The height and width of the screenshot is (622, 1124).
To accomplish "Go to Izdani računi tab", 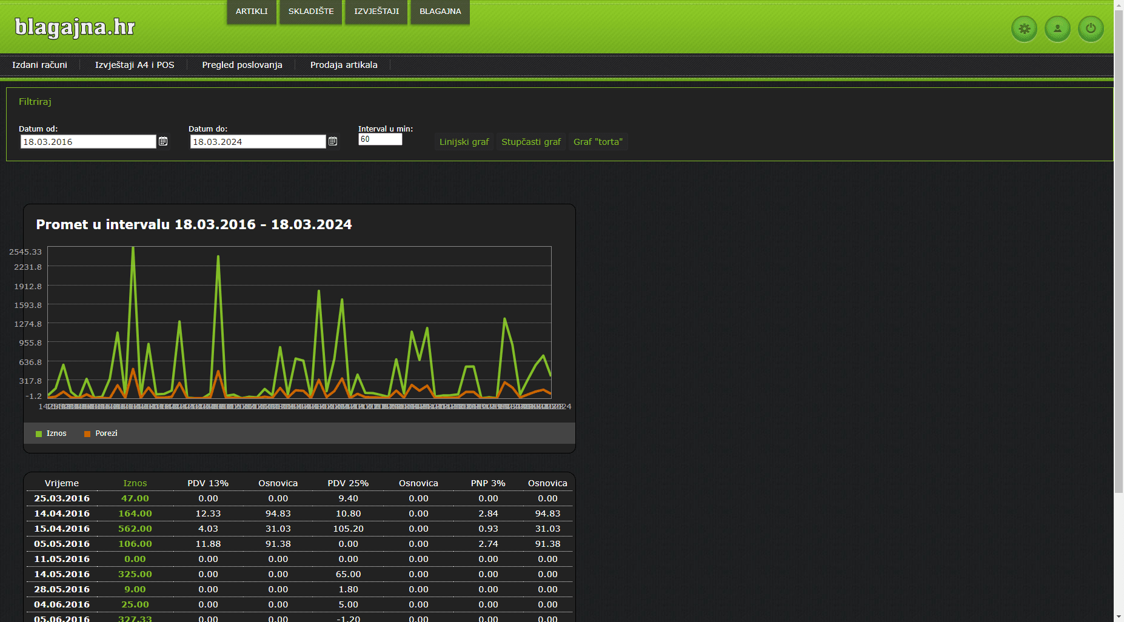I will [x=40, y=65].
